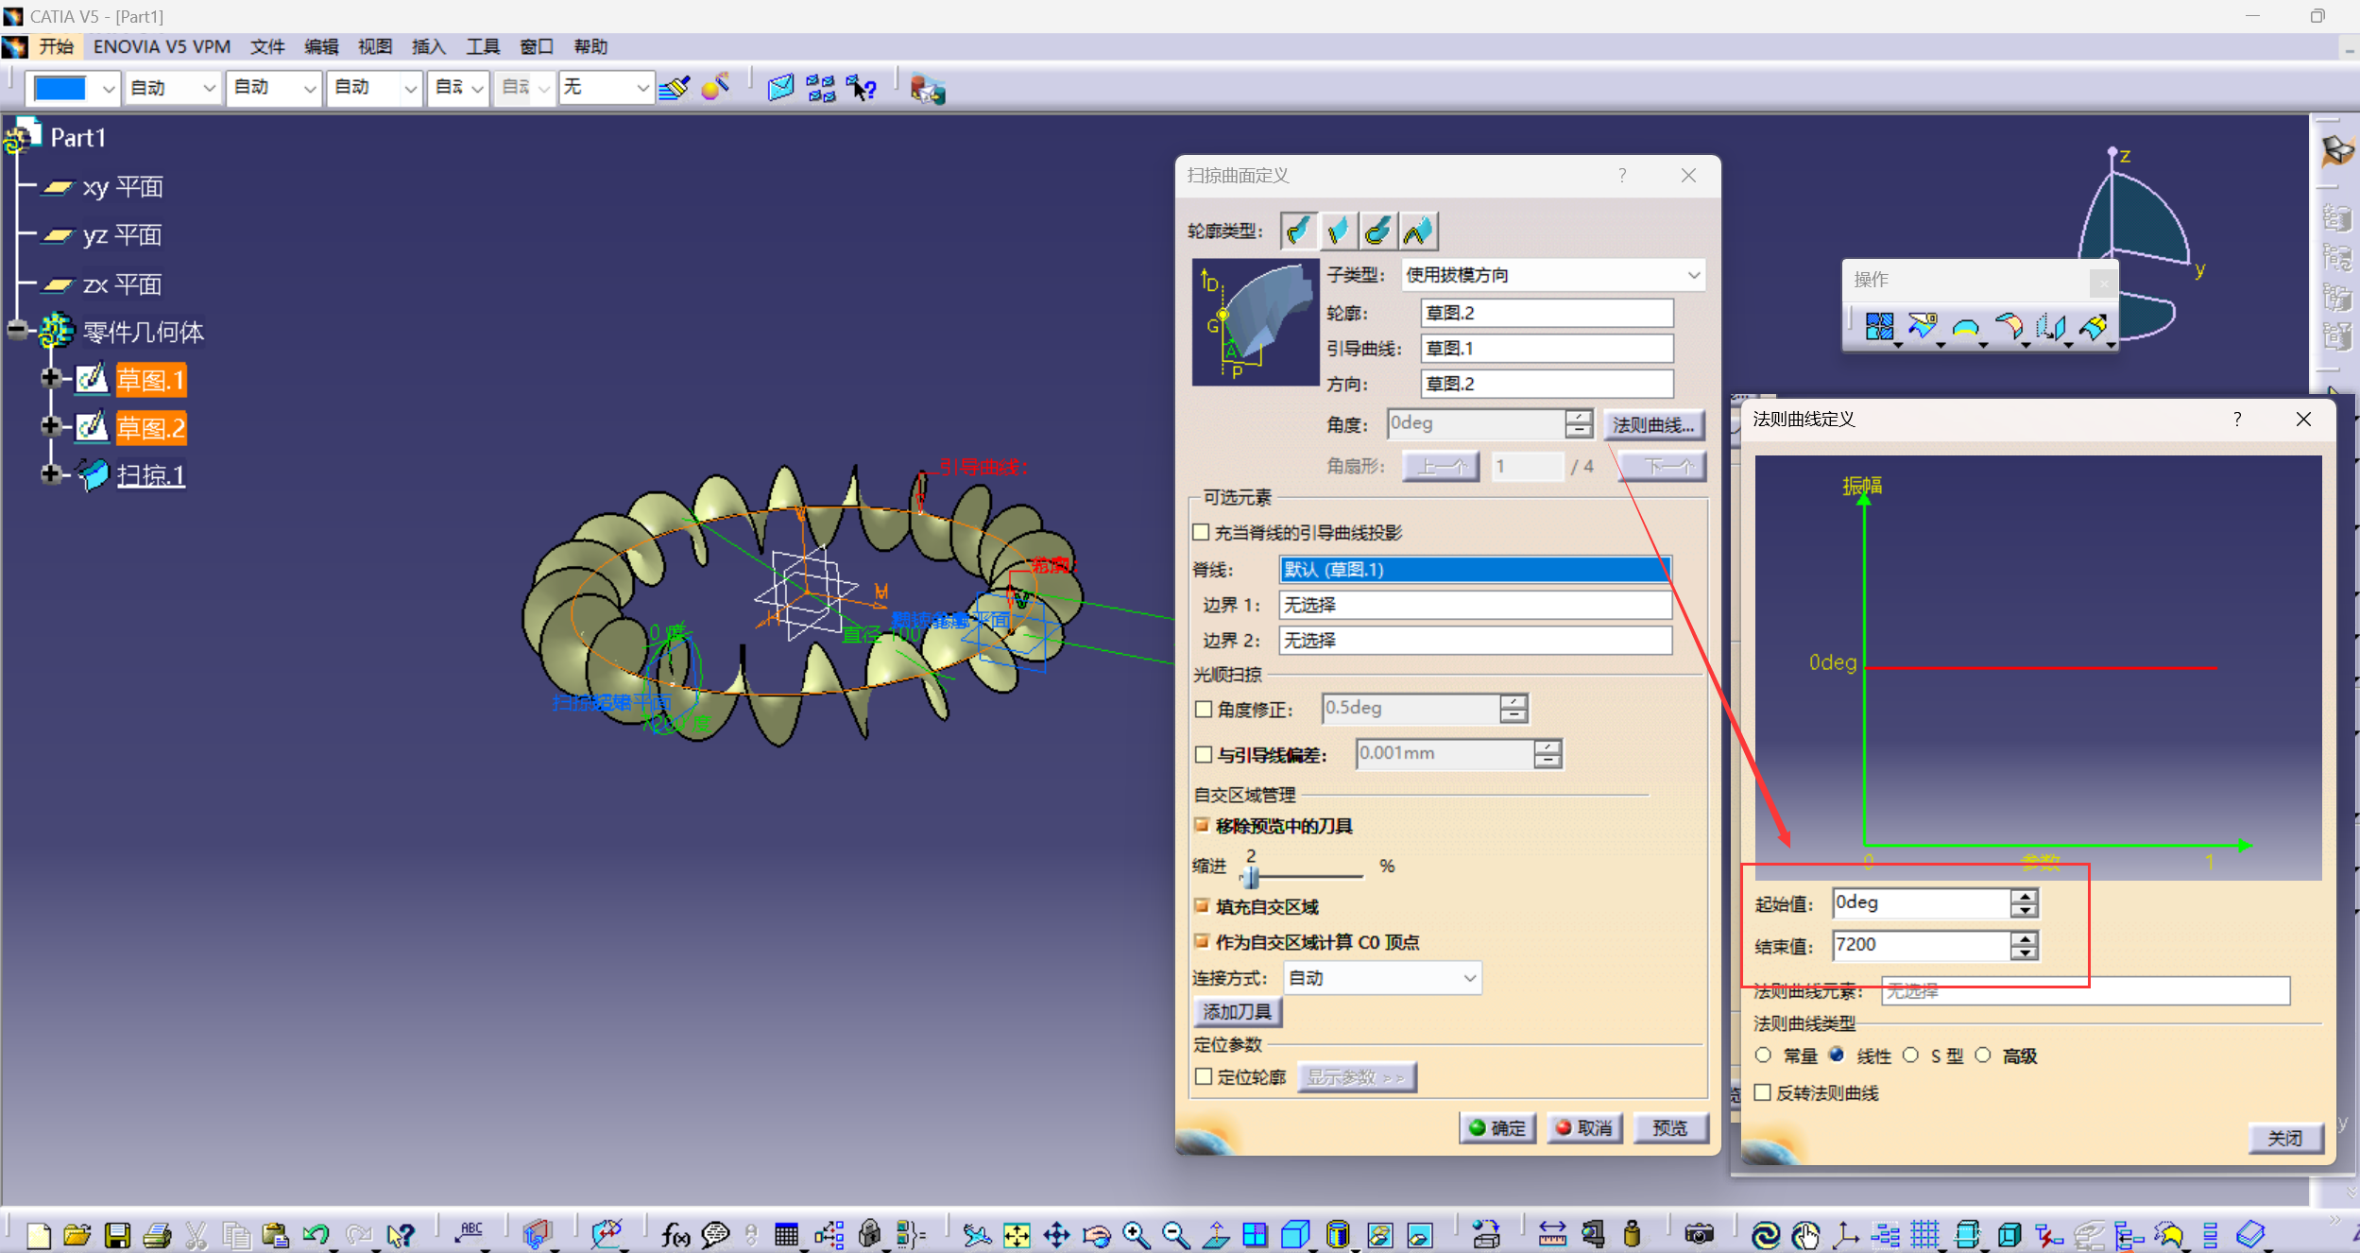Click the Capture camera icon

pyautogui.click(x=1698, y=1235)
